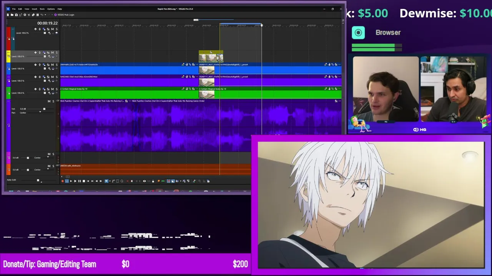Click the Open project folder icon
Image resolution: width=492 pixels, height=276 pixels.
12,15
